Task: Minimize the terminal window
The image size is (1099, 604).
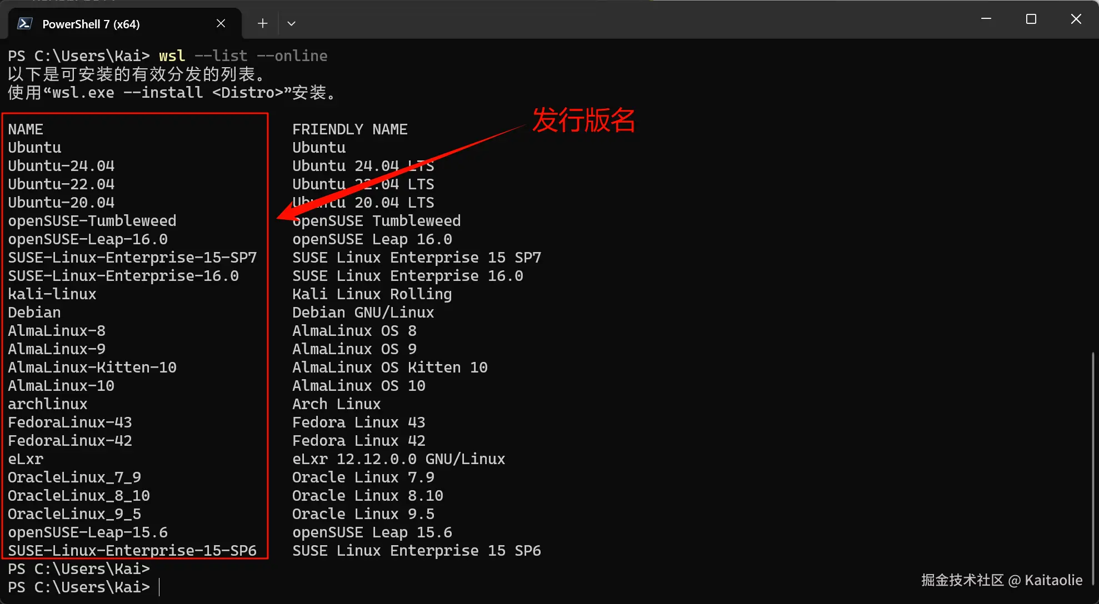Action: 986,19
